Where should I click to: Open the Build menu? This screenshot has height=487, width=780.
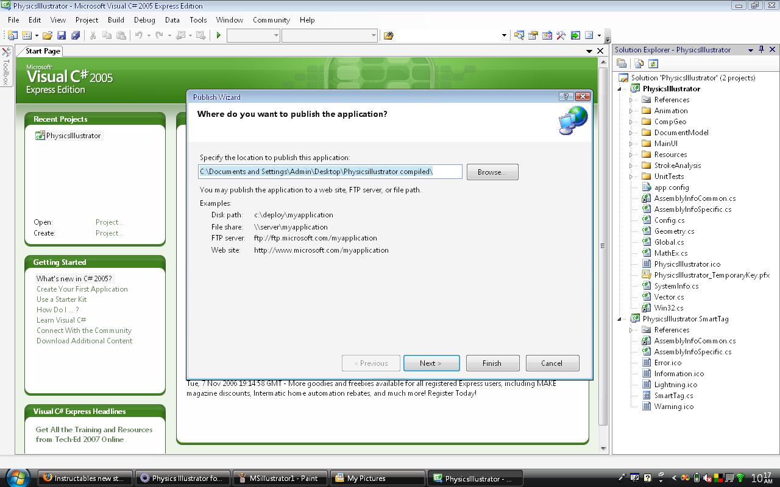pyautogui.click(x=116, y=19)
